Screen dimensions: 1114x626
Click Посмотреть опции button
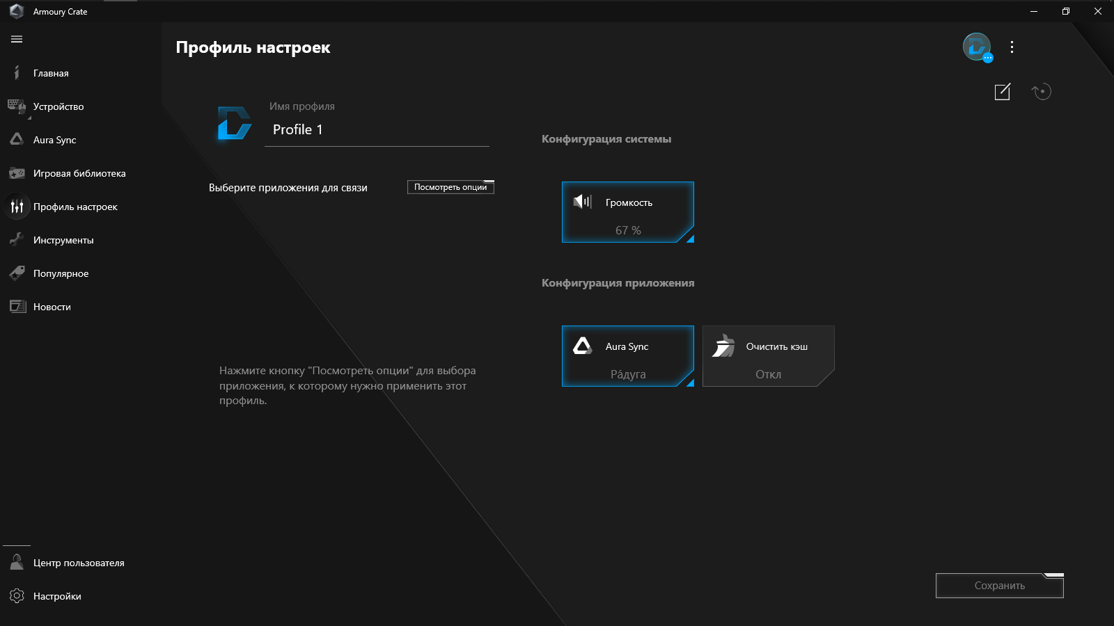(x=450, y=187)
